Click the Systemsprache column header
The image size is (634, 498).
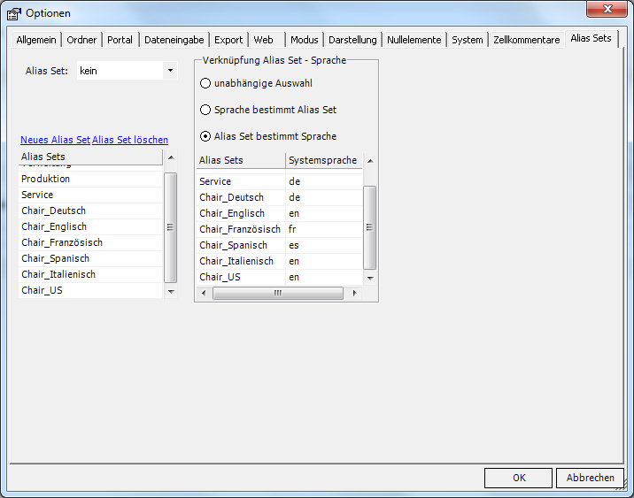click(x=322, y=160)
